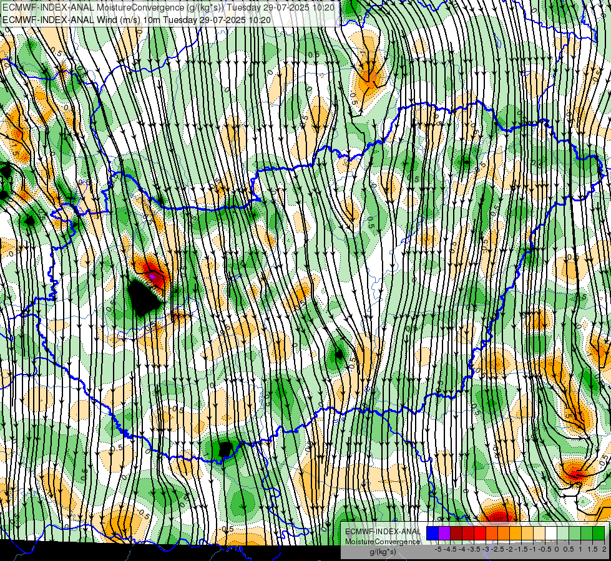The width and height of the screenshot is (611, 561).
Task: Click the legend tick value -3.5
Action: tap(474, 549)
